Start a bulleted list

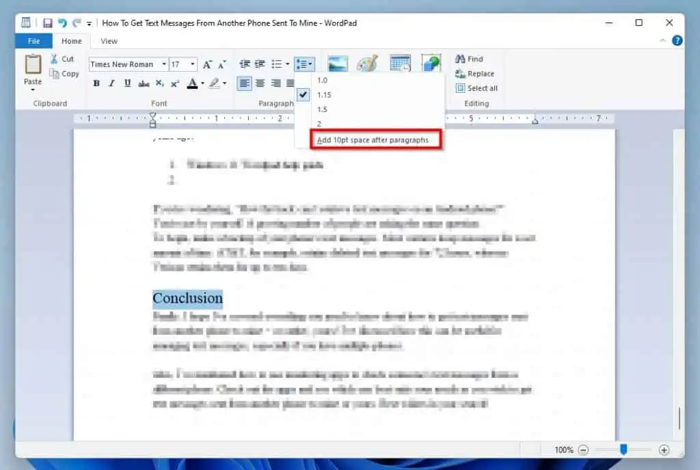[x=276, y=64]
